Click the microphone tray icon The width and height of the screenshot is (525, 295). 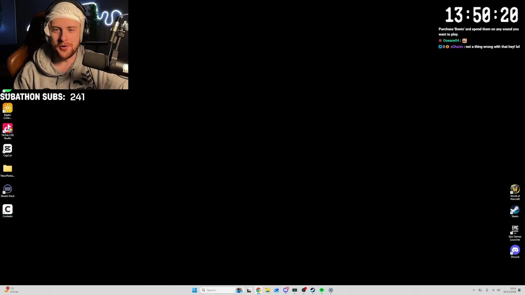487,290
